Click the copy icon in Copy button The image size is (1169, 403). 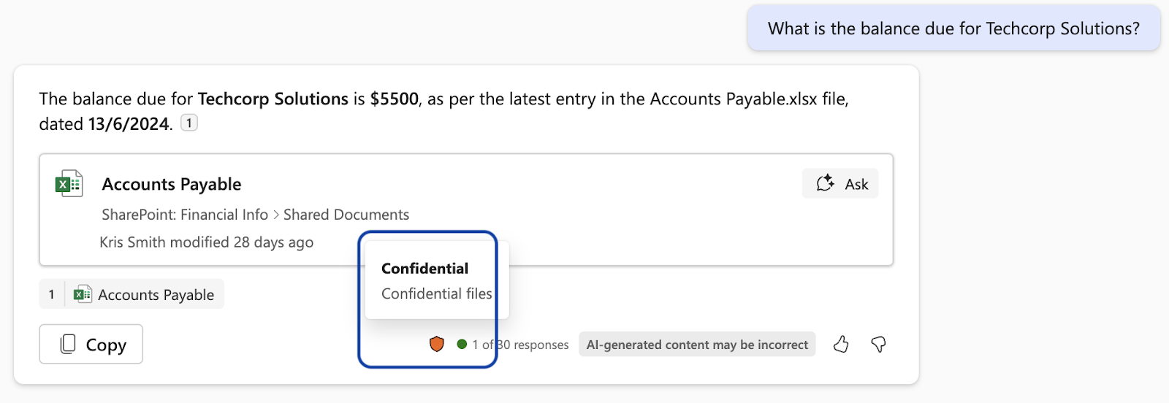coord(68,344)
